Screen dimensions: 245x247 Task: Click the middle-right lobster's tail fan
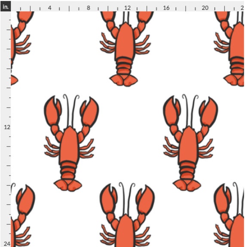click(x=187, y=185)
